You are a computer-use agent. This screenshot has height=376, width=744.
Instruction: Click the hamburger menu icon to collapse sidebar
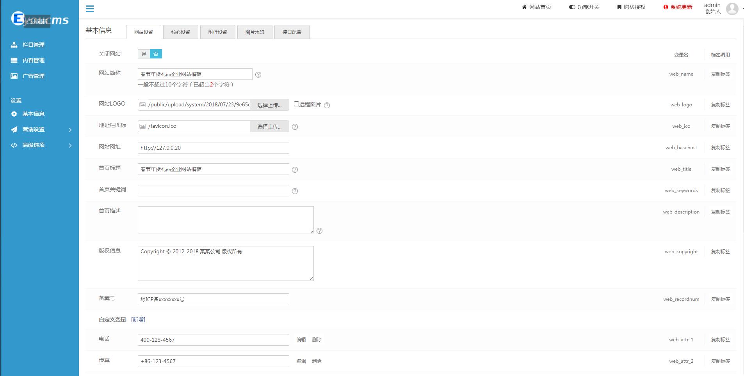tap(90, 9)
